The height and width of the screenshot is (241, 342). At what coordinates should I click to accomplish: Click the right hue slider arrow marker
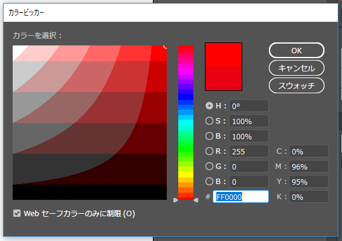(196, 200)
